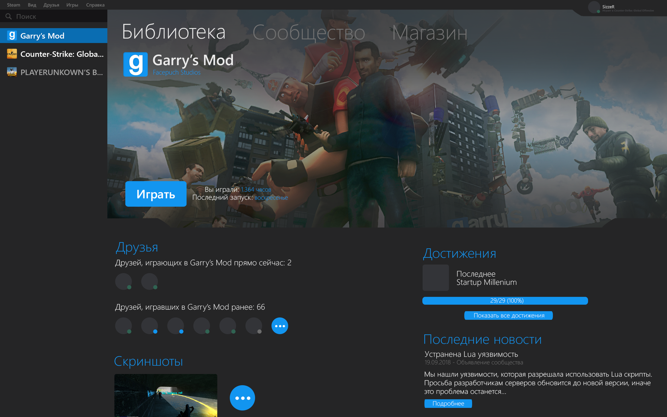The width and height of the screenshot is (667, 417).
Task: Open the Facepuch Studios developer link
Action: click(x=177, y=72)
